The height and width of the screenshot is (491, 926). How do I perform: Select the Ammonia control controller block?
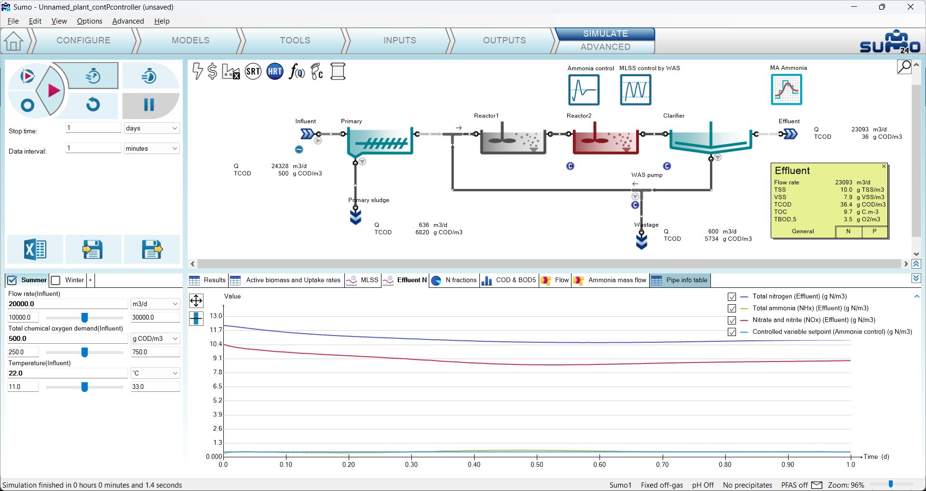tap(584, 90)
